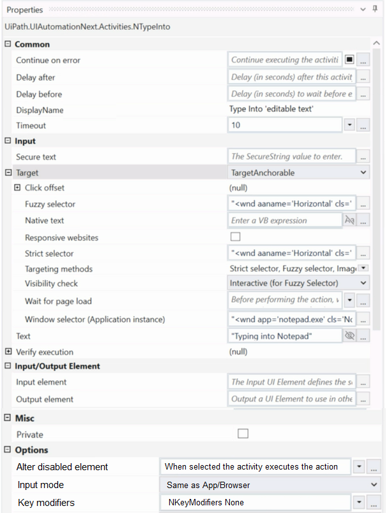Click the properties panel vertical scrollbar
Viewport: 389px width, 513px height.
point(377,190)
